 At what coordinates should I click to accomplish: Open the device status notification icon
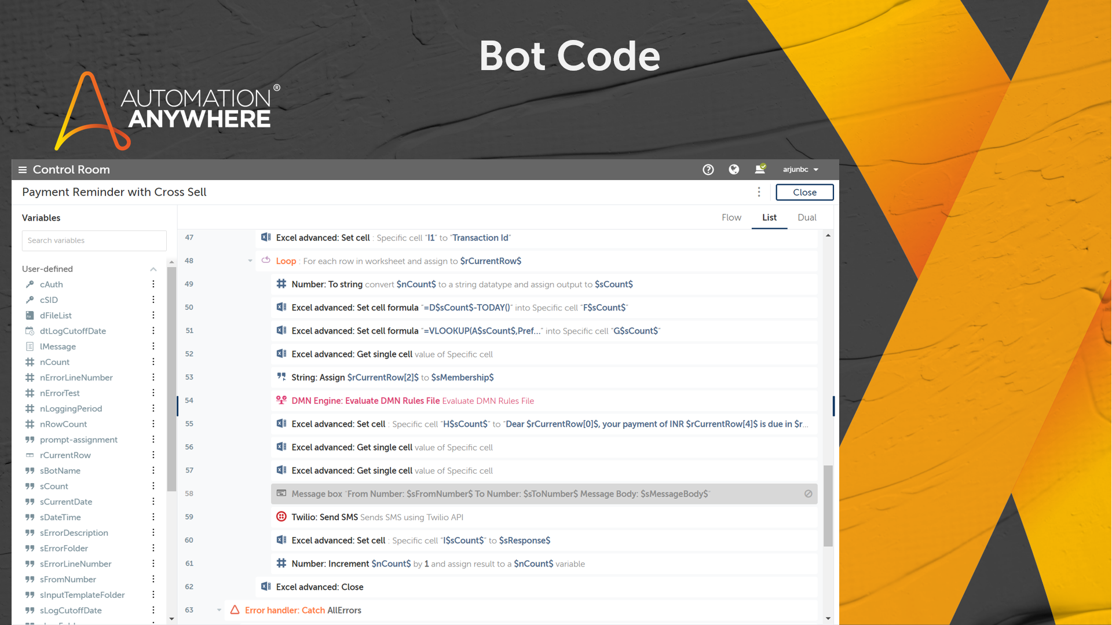(x=760, y=169)
